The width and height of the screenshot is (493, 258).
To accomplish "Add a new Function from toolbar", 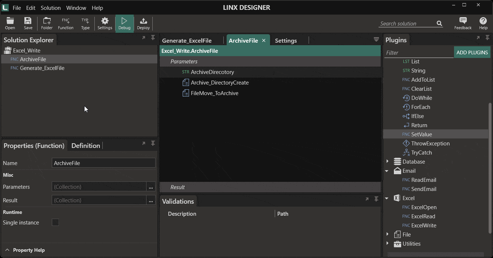I will pyautogui.click(x=66, y=23).
